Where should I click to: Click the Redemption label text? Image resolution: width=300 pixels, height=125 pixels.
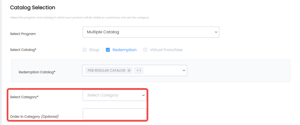pos(125,50)
